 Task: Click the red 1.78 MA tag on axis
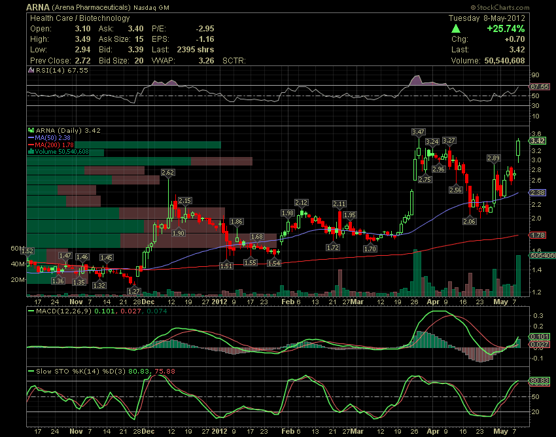coord(538,235)
